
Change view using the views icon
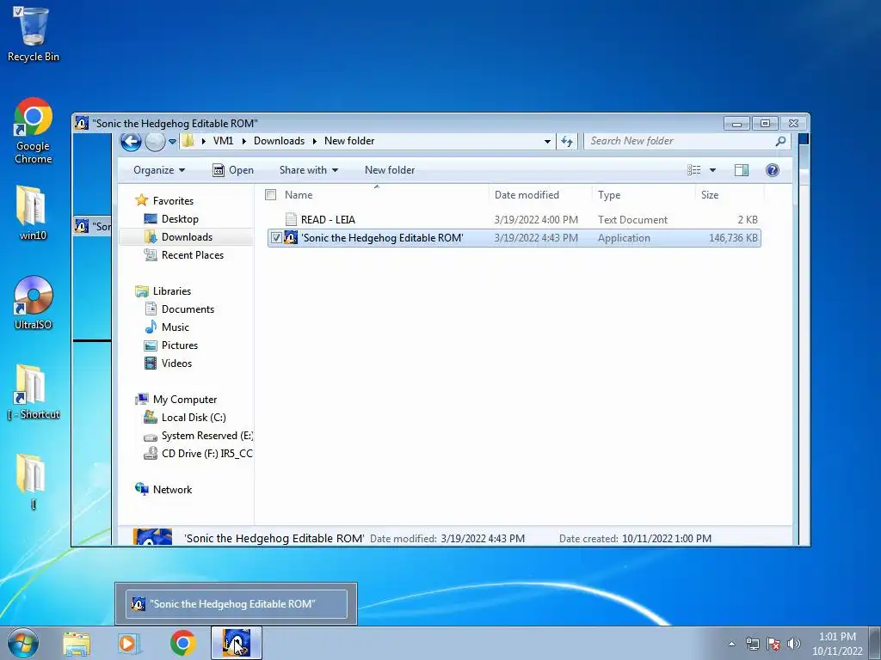tap(694, 170)
